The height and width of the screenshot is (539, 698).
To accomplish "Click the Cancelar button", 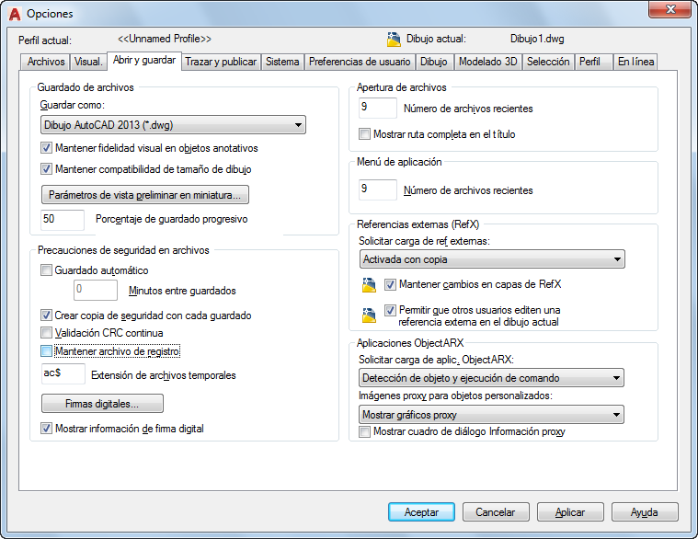I will [x=496, y=512].
